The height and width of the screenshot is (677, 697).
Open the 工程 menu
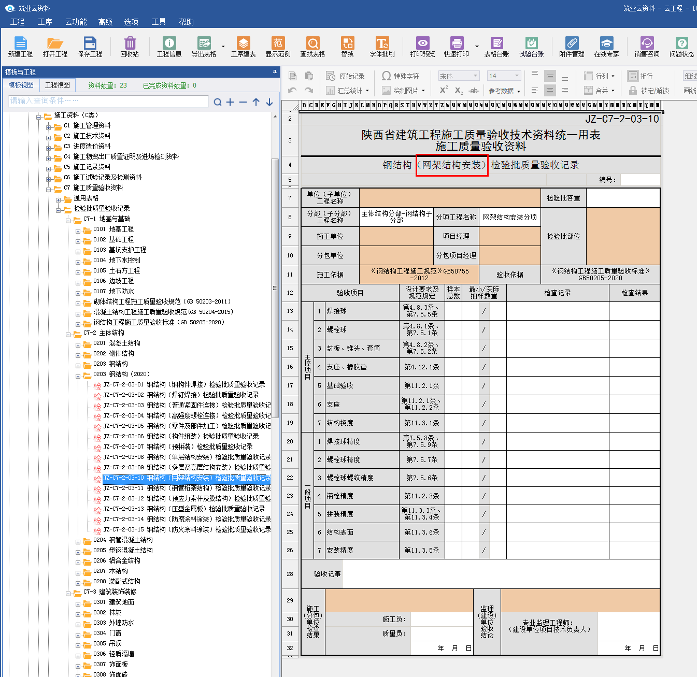pos(17,22)
